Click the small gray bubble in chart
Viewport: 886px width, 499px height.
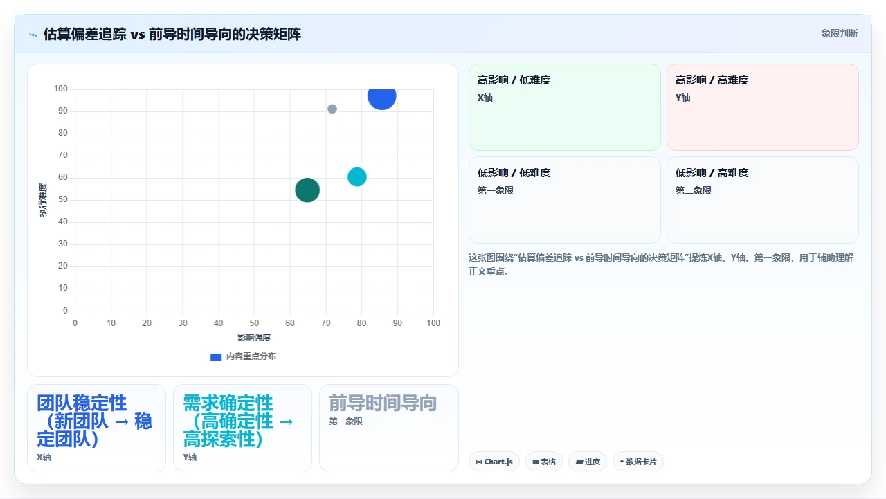coord(332,109)
